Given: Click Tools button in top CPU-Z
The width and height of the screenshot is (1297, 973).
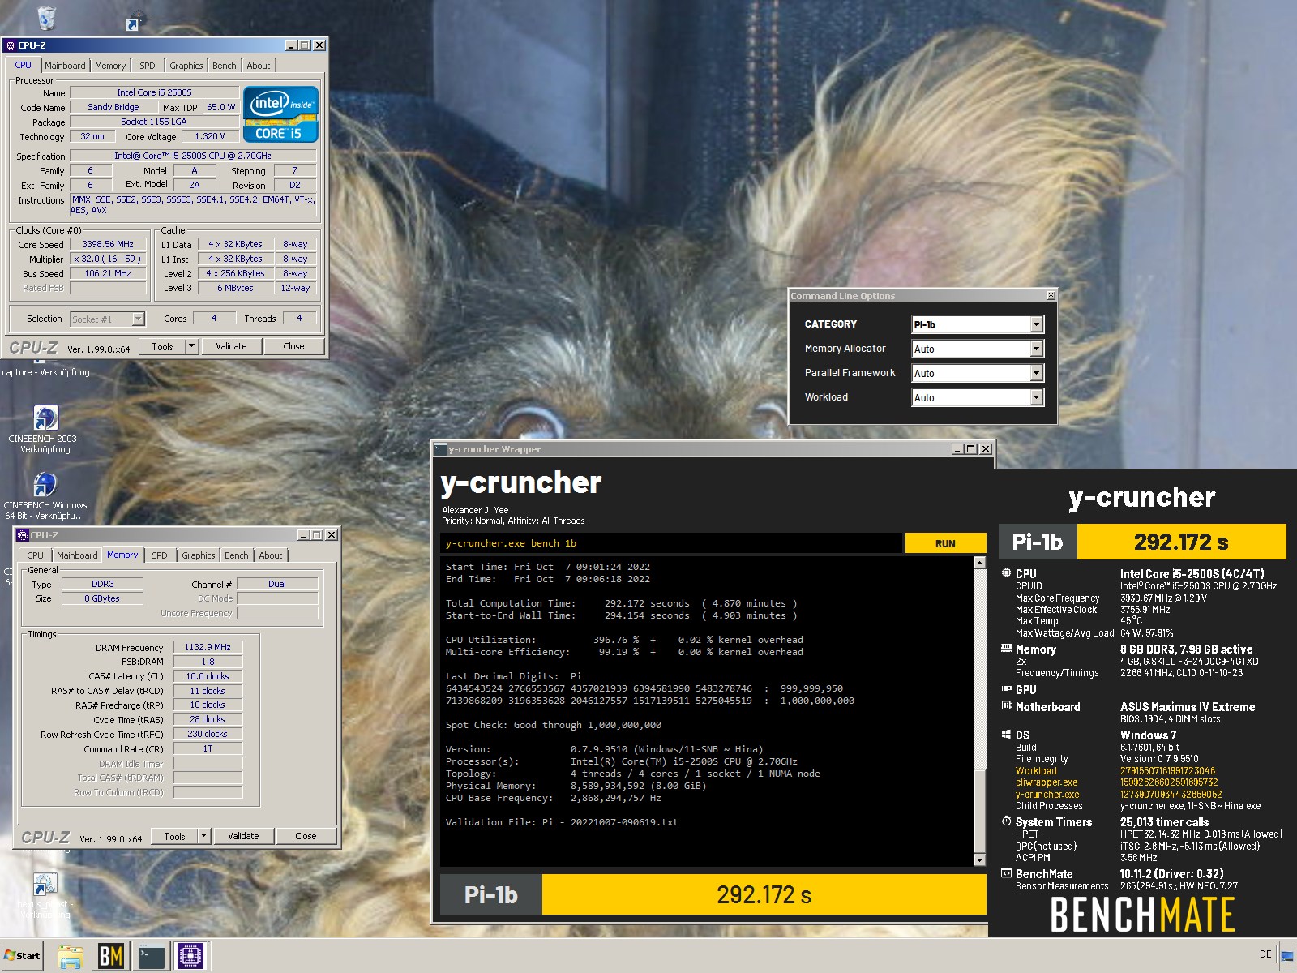Looking at the screenshot, I should (x=162, y=346).
